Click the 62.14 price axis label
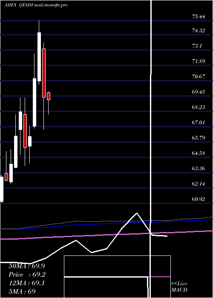Screen dimensions: 213x298 pos(199,184)
